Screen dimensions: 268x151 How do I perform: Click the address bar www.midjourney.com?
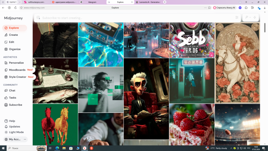(x=34, y=8)
